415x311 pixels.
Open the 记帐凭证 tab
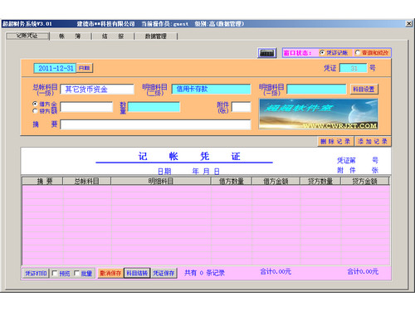pyautogui.click(x=27, y=36)
